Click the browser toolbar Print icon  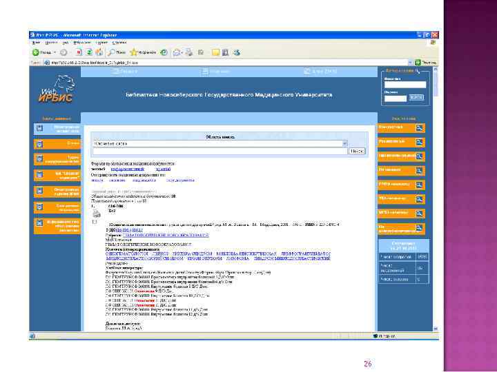point(189,52)
